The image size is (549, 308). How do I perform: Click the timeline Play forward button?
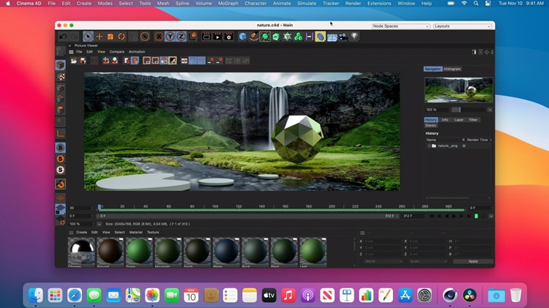click(454, 217)
